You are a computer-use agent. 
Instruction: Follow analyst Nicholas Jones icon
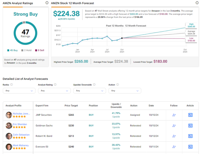[174, 115]
